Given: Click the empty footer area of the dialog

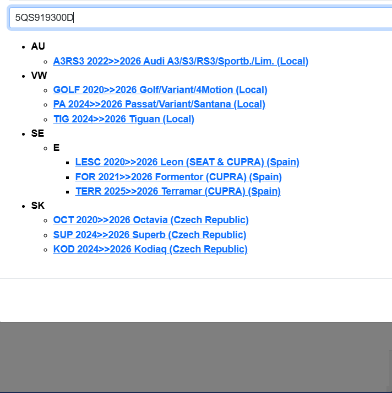Looking at the screenshot, I should pos(193,300).
